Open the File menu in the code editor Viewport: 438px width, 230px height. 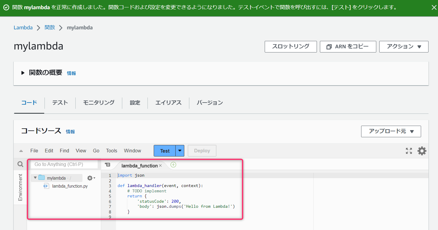(x=34, y=151)
